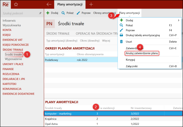Sort by Typ amortyzacji column header
The image size is (183, 127).
55,54
